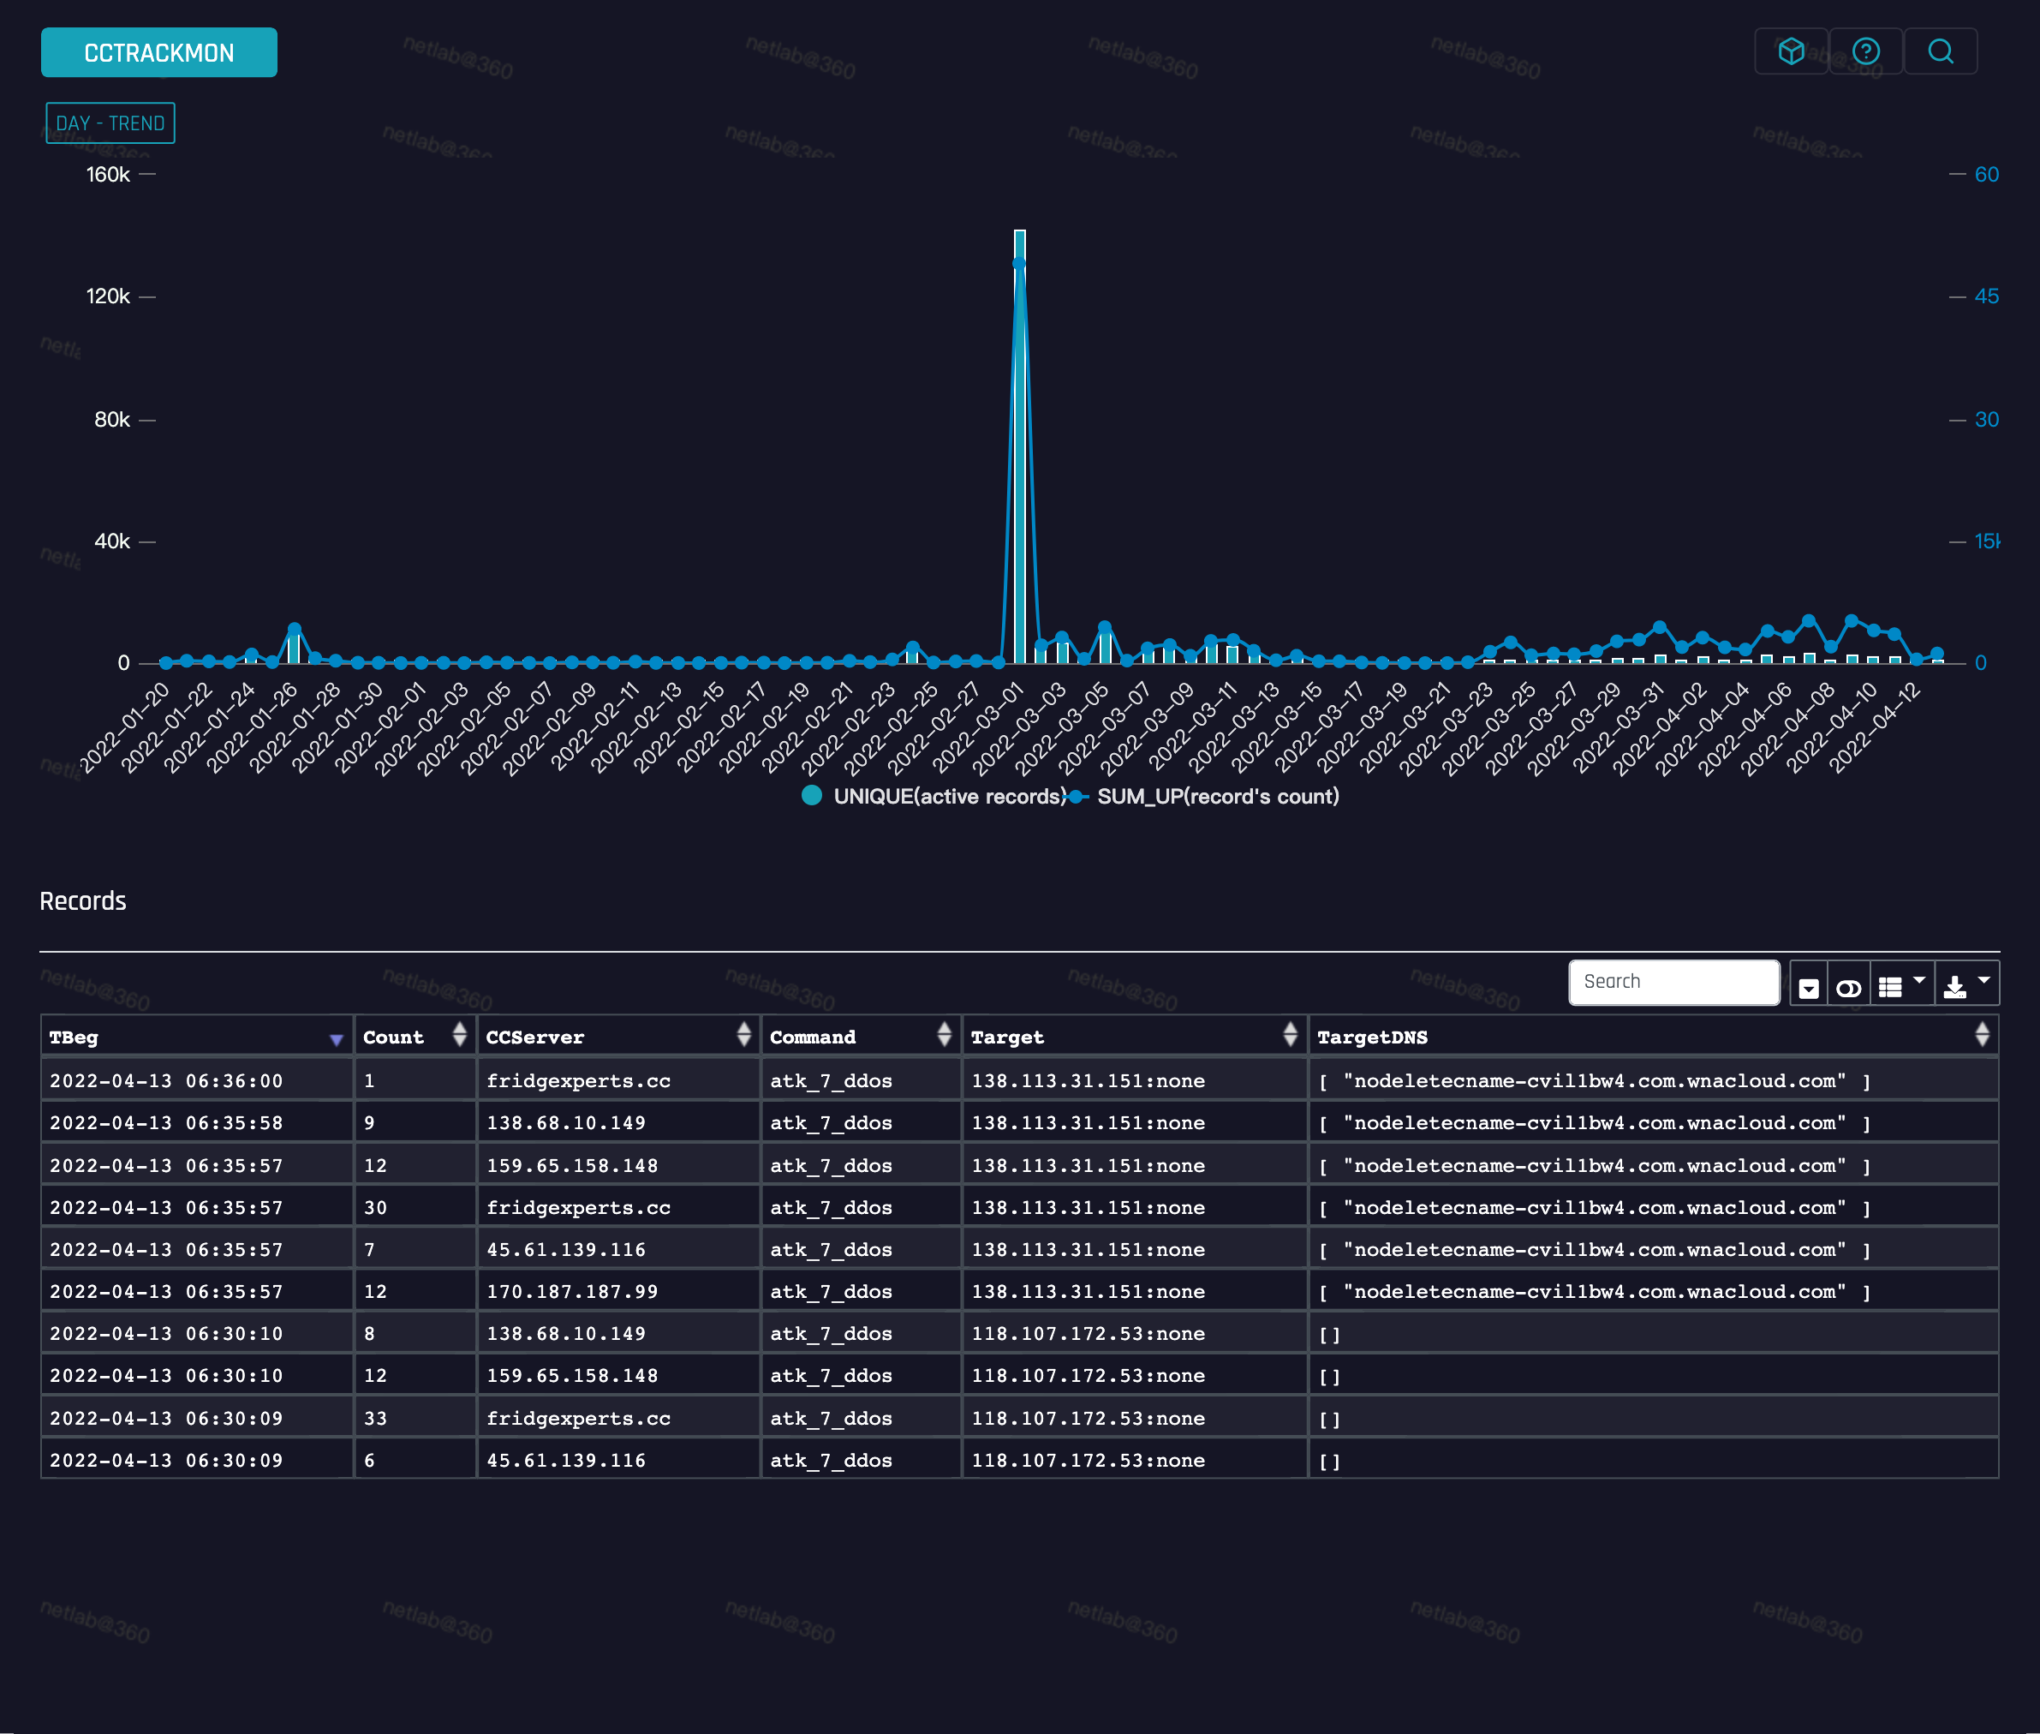The image size is (2040, 1734).
Task: Click the caret-down pagination toggle button
Action: (1809, 984)
